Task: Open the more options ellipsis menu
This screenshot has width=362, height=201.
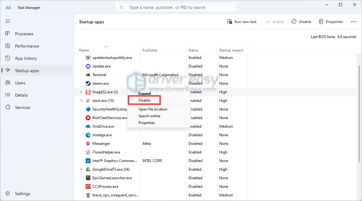Action: 353,22
